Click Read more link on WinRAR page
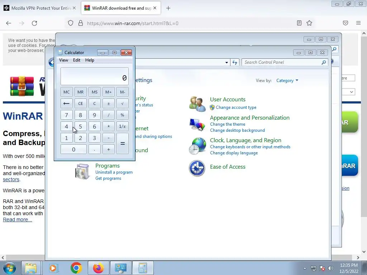Screen dimensions: 367x275 point(17,219)
